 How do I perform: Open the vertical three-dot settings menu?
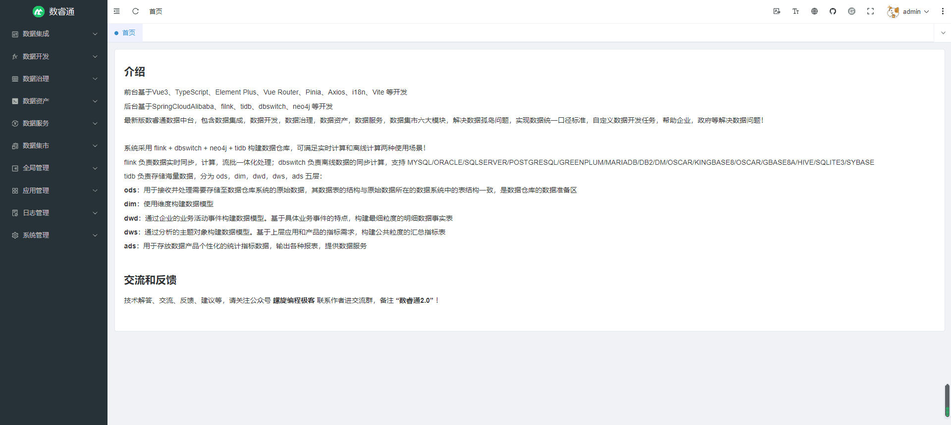[943, 11]
